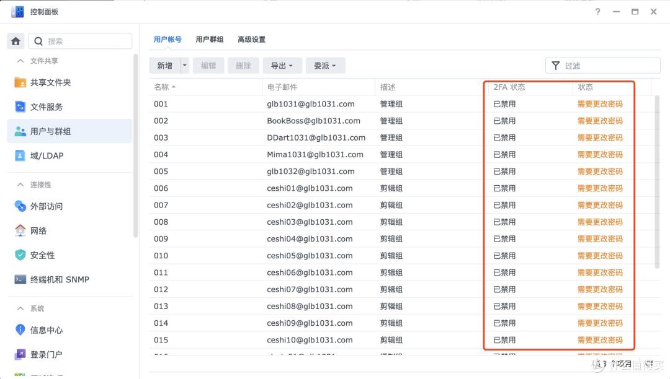Switch to 用户群组 tab
670x379 pixels.
[x=210, y=39]
